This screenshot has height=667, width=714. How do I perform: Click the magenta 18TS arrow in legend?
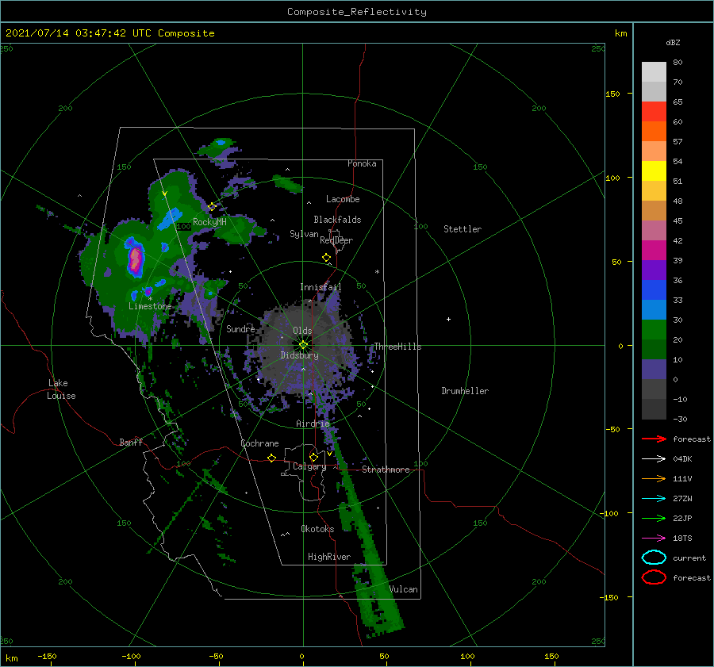654,539
